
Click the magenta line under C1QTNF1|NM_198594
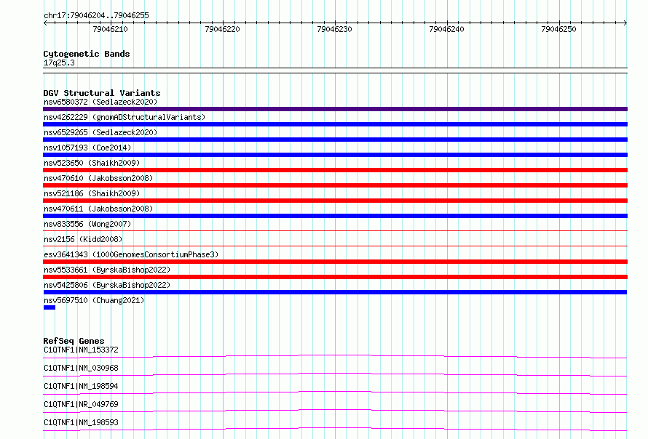[335, 392]
